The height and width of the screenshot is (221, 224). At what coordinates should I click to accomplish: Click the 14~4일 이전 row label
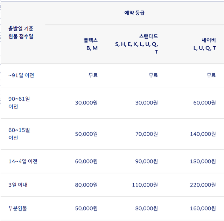pyautogui.click(x=23, y=161)
